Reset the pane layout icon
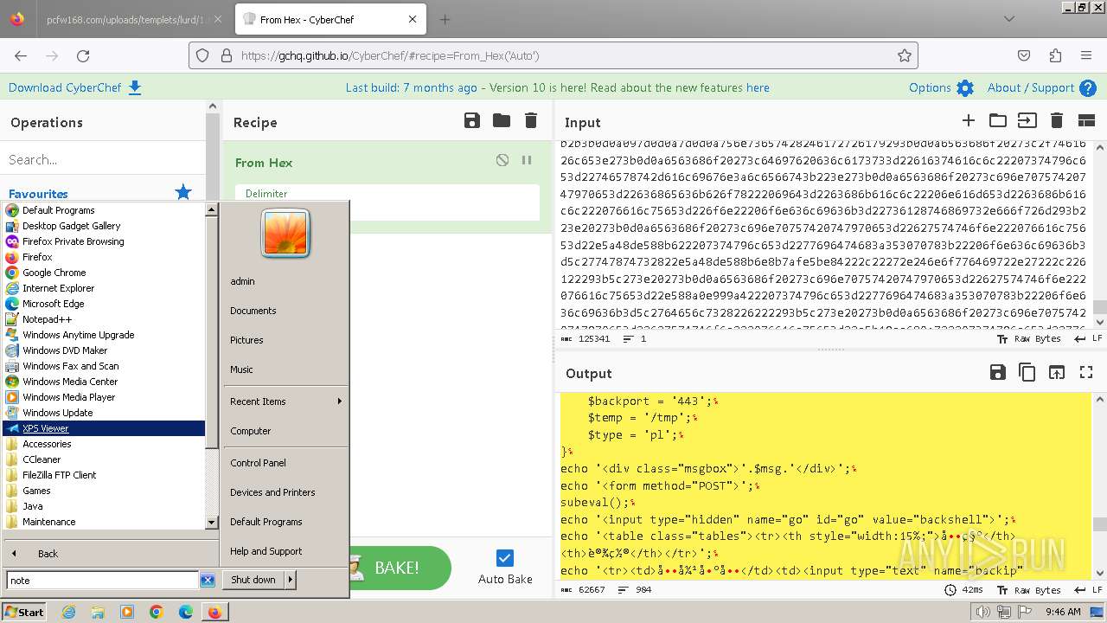This screenshot has width=1107, height=623. point(1086,121)
